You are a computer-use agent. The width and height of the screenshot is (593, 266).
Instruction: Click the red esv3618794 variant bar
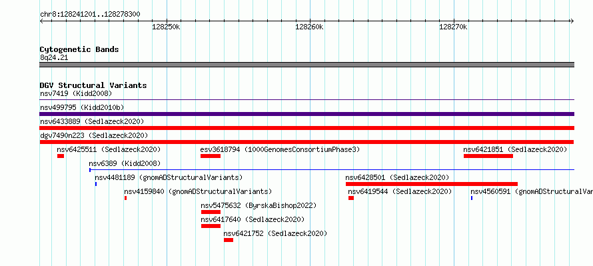[211, 156]
